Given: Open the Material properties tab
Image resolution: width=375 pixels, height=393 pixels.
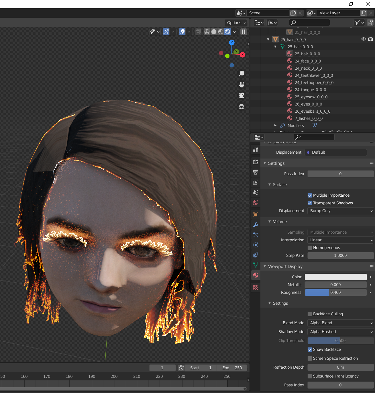Looking at the screenshot, I should coord(256,275).
